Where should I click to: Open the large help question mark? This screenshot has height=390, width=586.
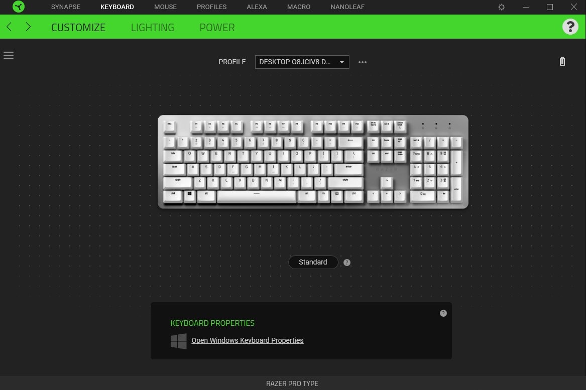(x=570, y=27)
